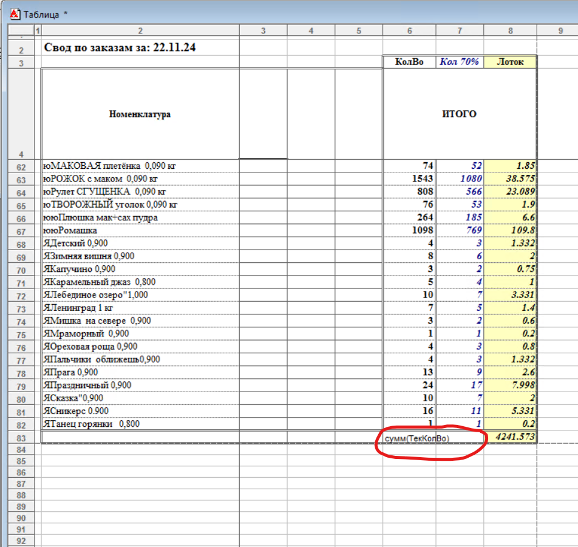Select 'ЯКарамельный джаз 0,800' cell
The width and height of the screenshot is (578, 547).
pos(140,282)
